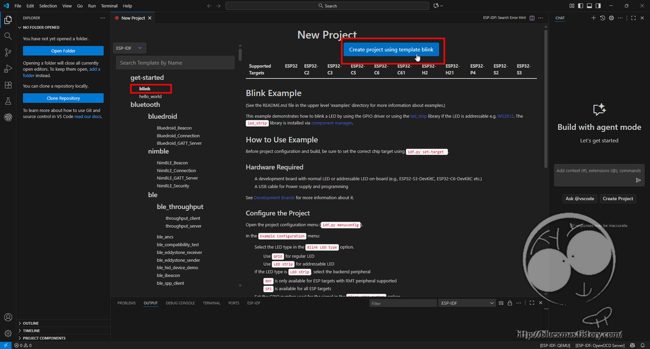650x349 pixels.
Task: Switch to ESP-IDF panel tab
Action: point(253,303)
